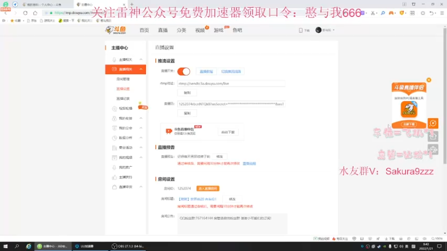Click the orange gamepad icon in the browser toolbar
This screenshot has height=251, width=447.
(392, 13)
